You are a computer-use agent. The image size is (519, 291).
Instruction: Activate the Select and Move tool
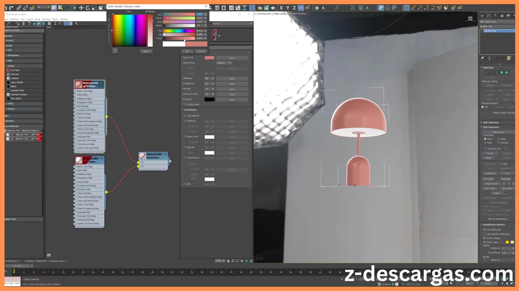point(81,8)
